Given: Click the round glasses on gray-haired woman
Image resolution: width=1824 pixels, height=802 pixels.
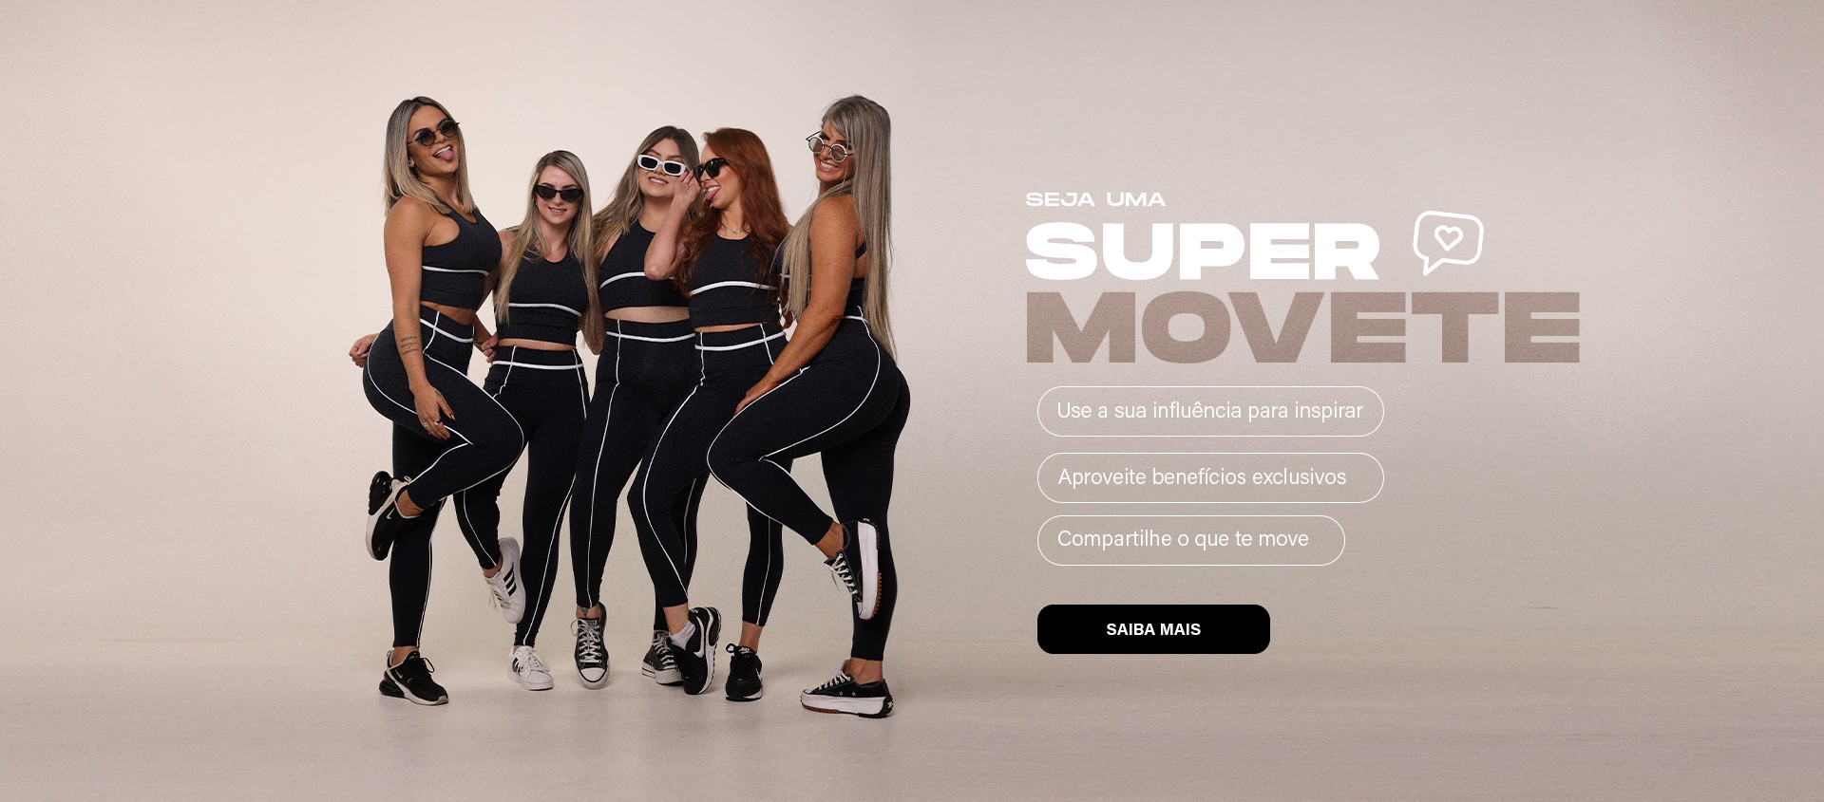Looking at the screenshot, I should [829, 147].
